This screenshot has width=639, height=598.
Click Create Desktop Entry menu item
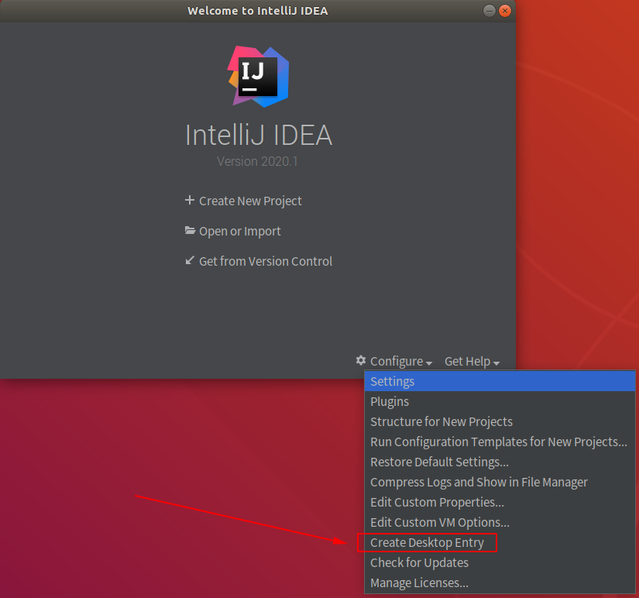click(427, 542)
